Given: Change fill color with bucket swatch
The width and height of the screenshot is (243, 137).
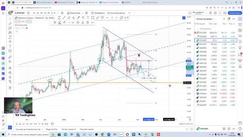Looking at the screenshot, I should [64, 22].
